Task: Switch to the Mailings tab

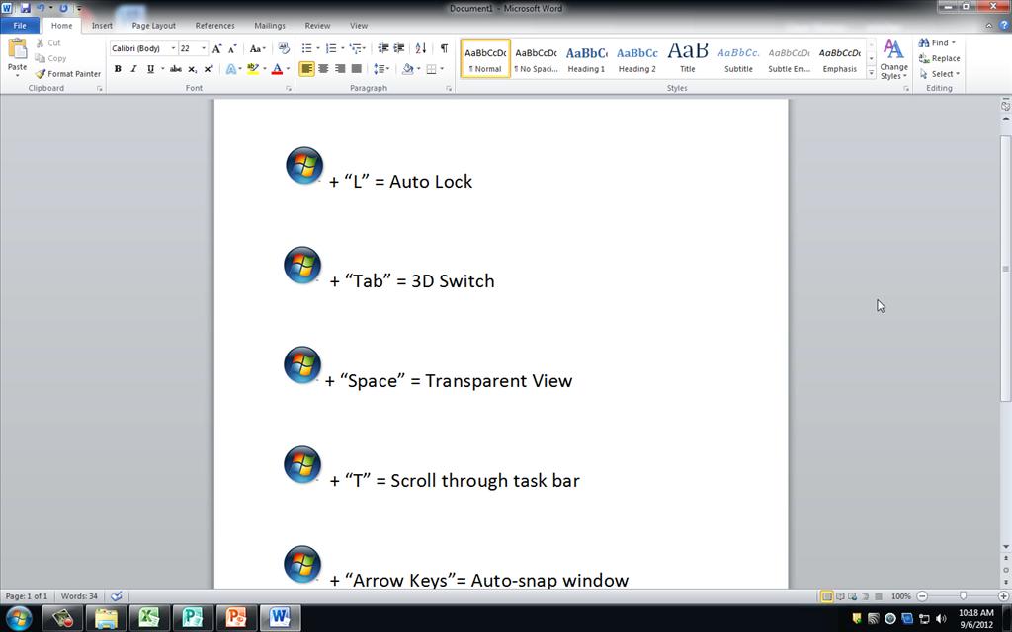Action: click(x=270, y=25)
